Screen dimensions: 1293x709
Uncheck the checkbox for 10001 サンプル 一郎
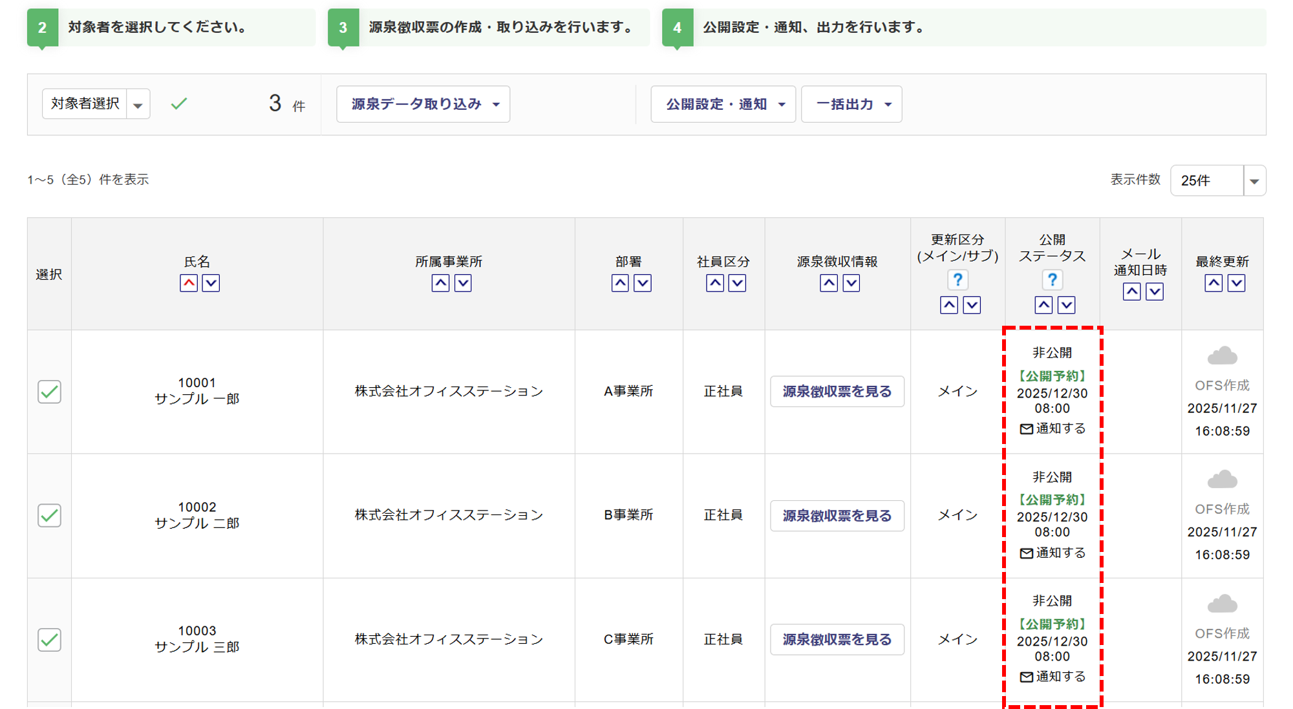(49, 392)
